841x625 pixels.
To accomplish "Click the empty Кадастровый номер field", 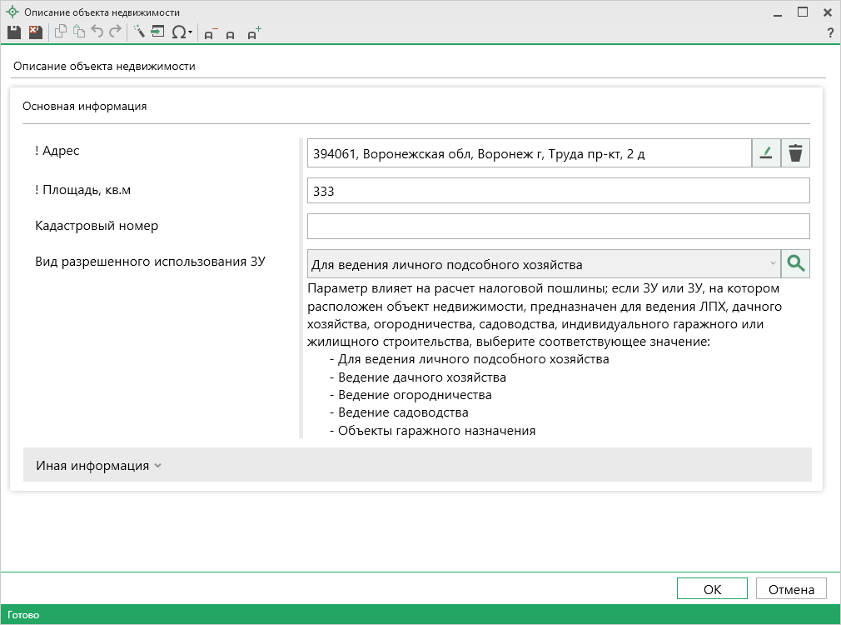I will (559, 226).
